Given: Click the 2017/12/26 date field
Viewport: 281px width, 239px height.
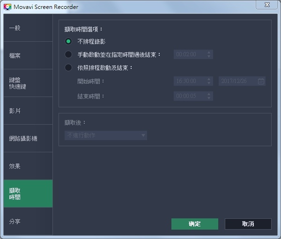Looking at the screenshot, I should pyautogui.click(x=242, y=81).
